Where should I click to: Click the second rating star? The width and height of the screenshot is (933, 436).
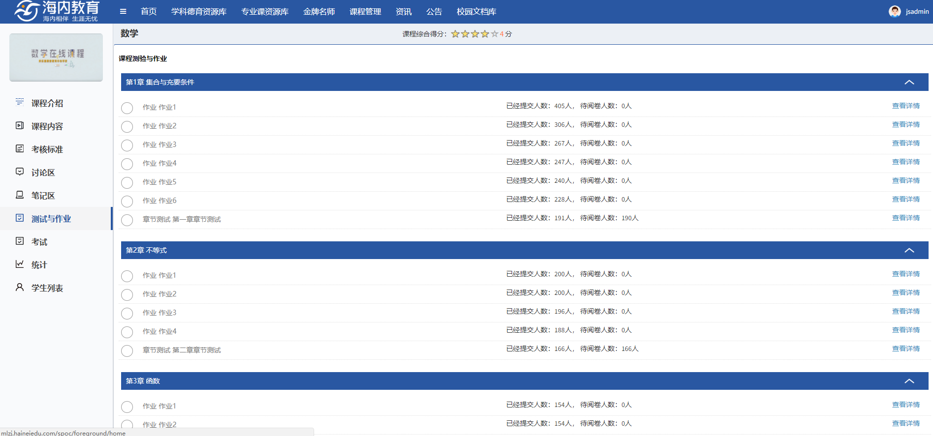465,34
